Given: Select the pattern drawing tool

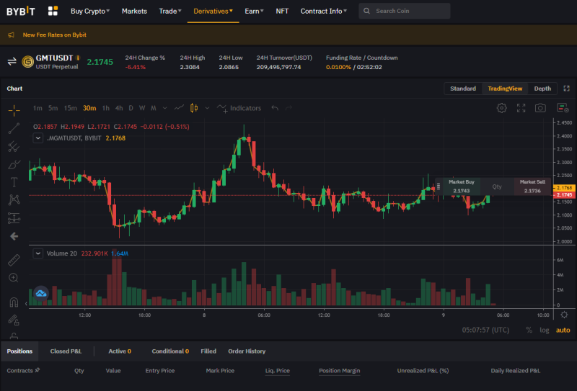Looking at the screenshot, I should coord(14,199).
